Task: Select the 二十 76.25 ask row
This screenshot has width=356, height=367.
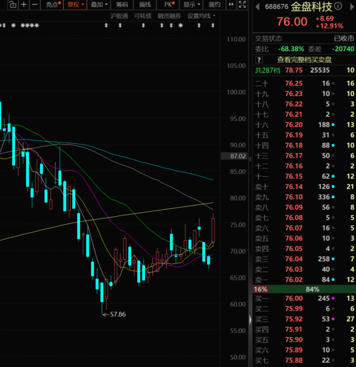Action: pos(304,83)
